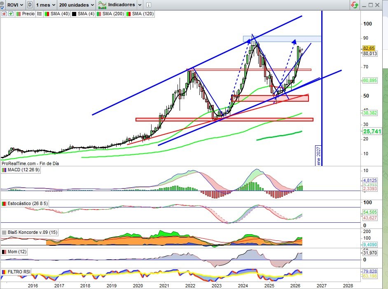The width and height of the screenshot is (388, 289).
Task: Click the 60,895 SMA value label
Action: pyautogui.click(x=370, y=80)
